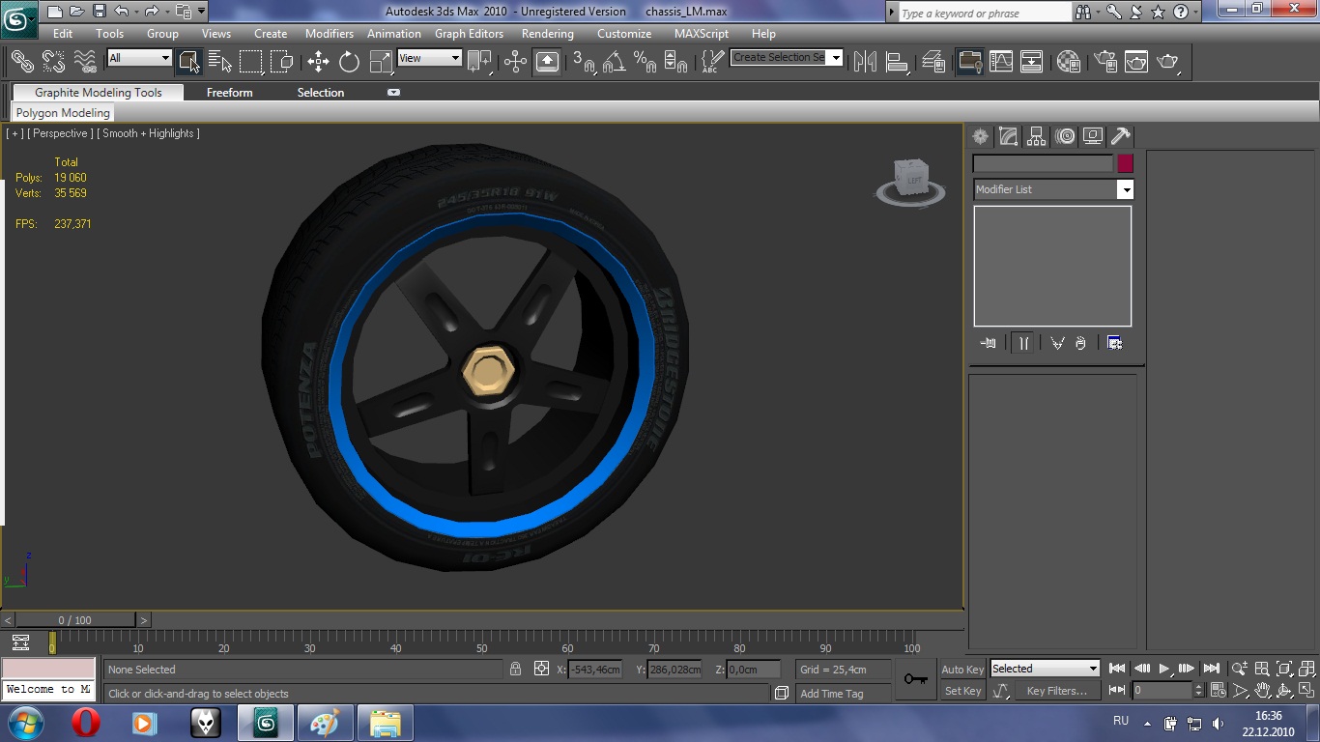This screenshot has height=742, width=1320.
Task: Switch to the Freeform ribbon tab
Action: pos(229,93)
